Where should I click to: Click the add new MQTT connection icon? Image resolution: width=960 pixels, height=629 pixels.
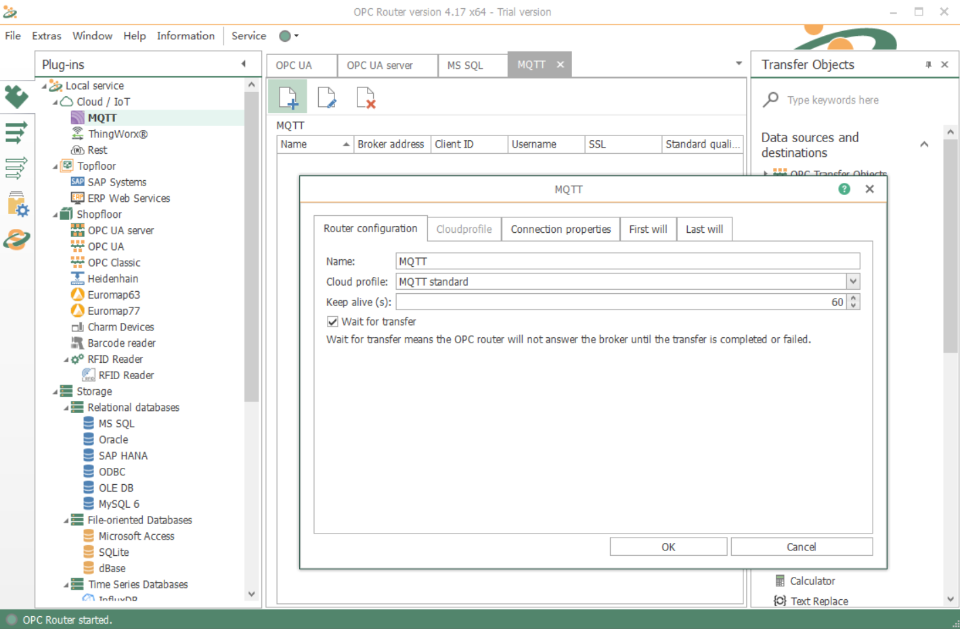point(288,97)
